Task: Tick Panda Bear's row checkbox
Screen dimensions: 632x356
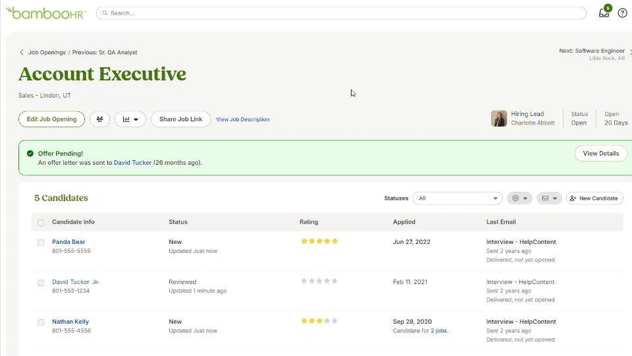Action: 41,243
